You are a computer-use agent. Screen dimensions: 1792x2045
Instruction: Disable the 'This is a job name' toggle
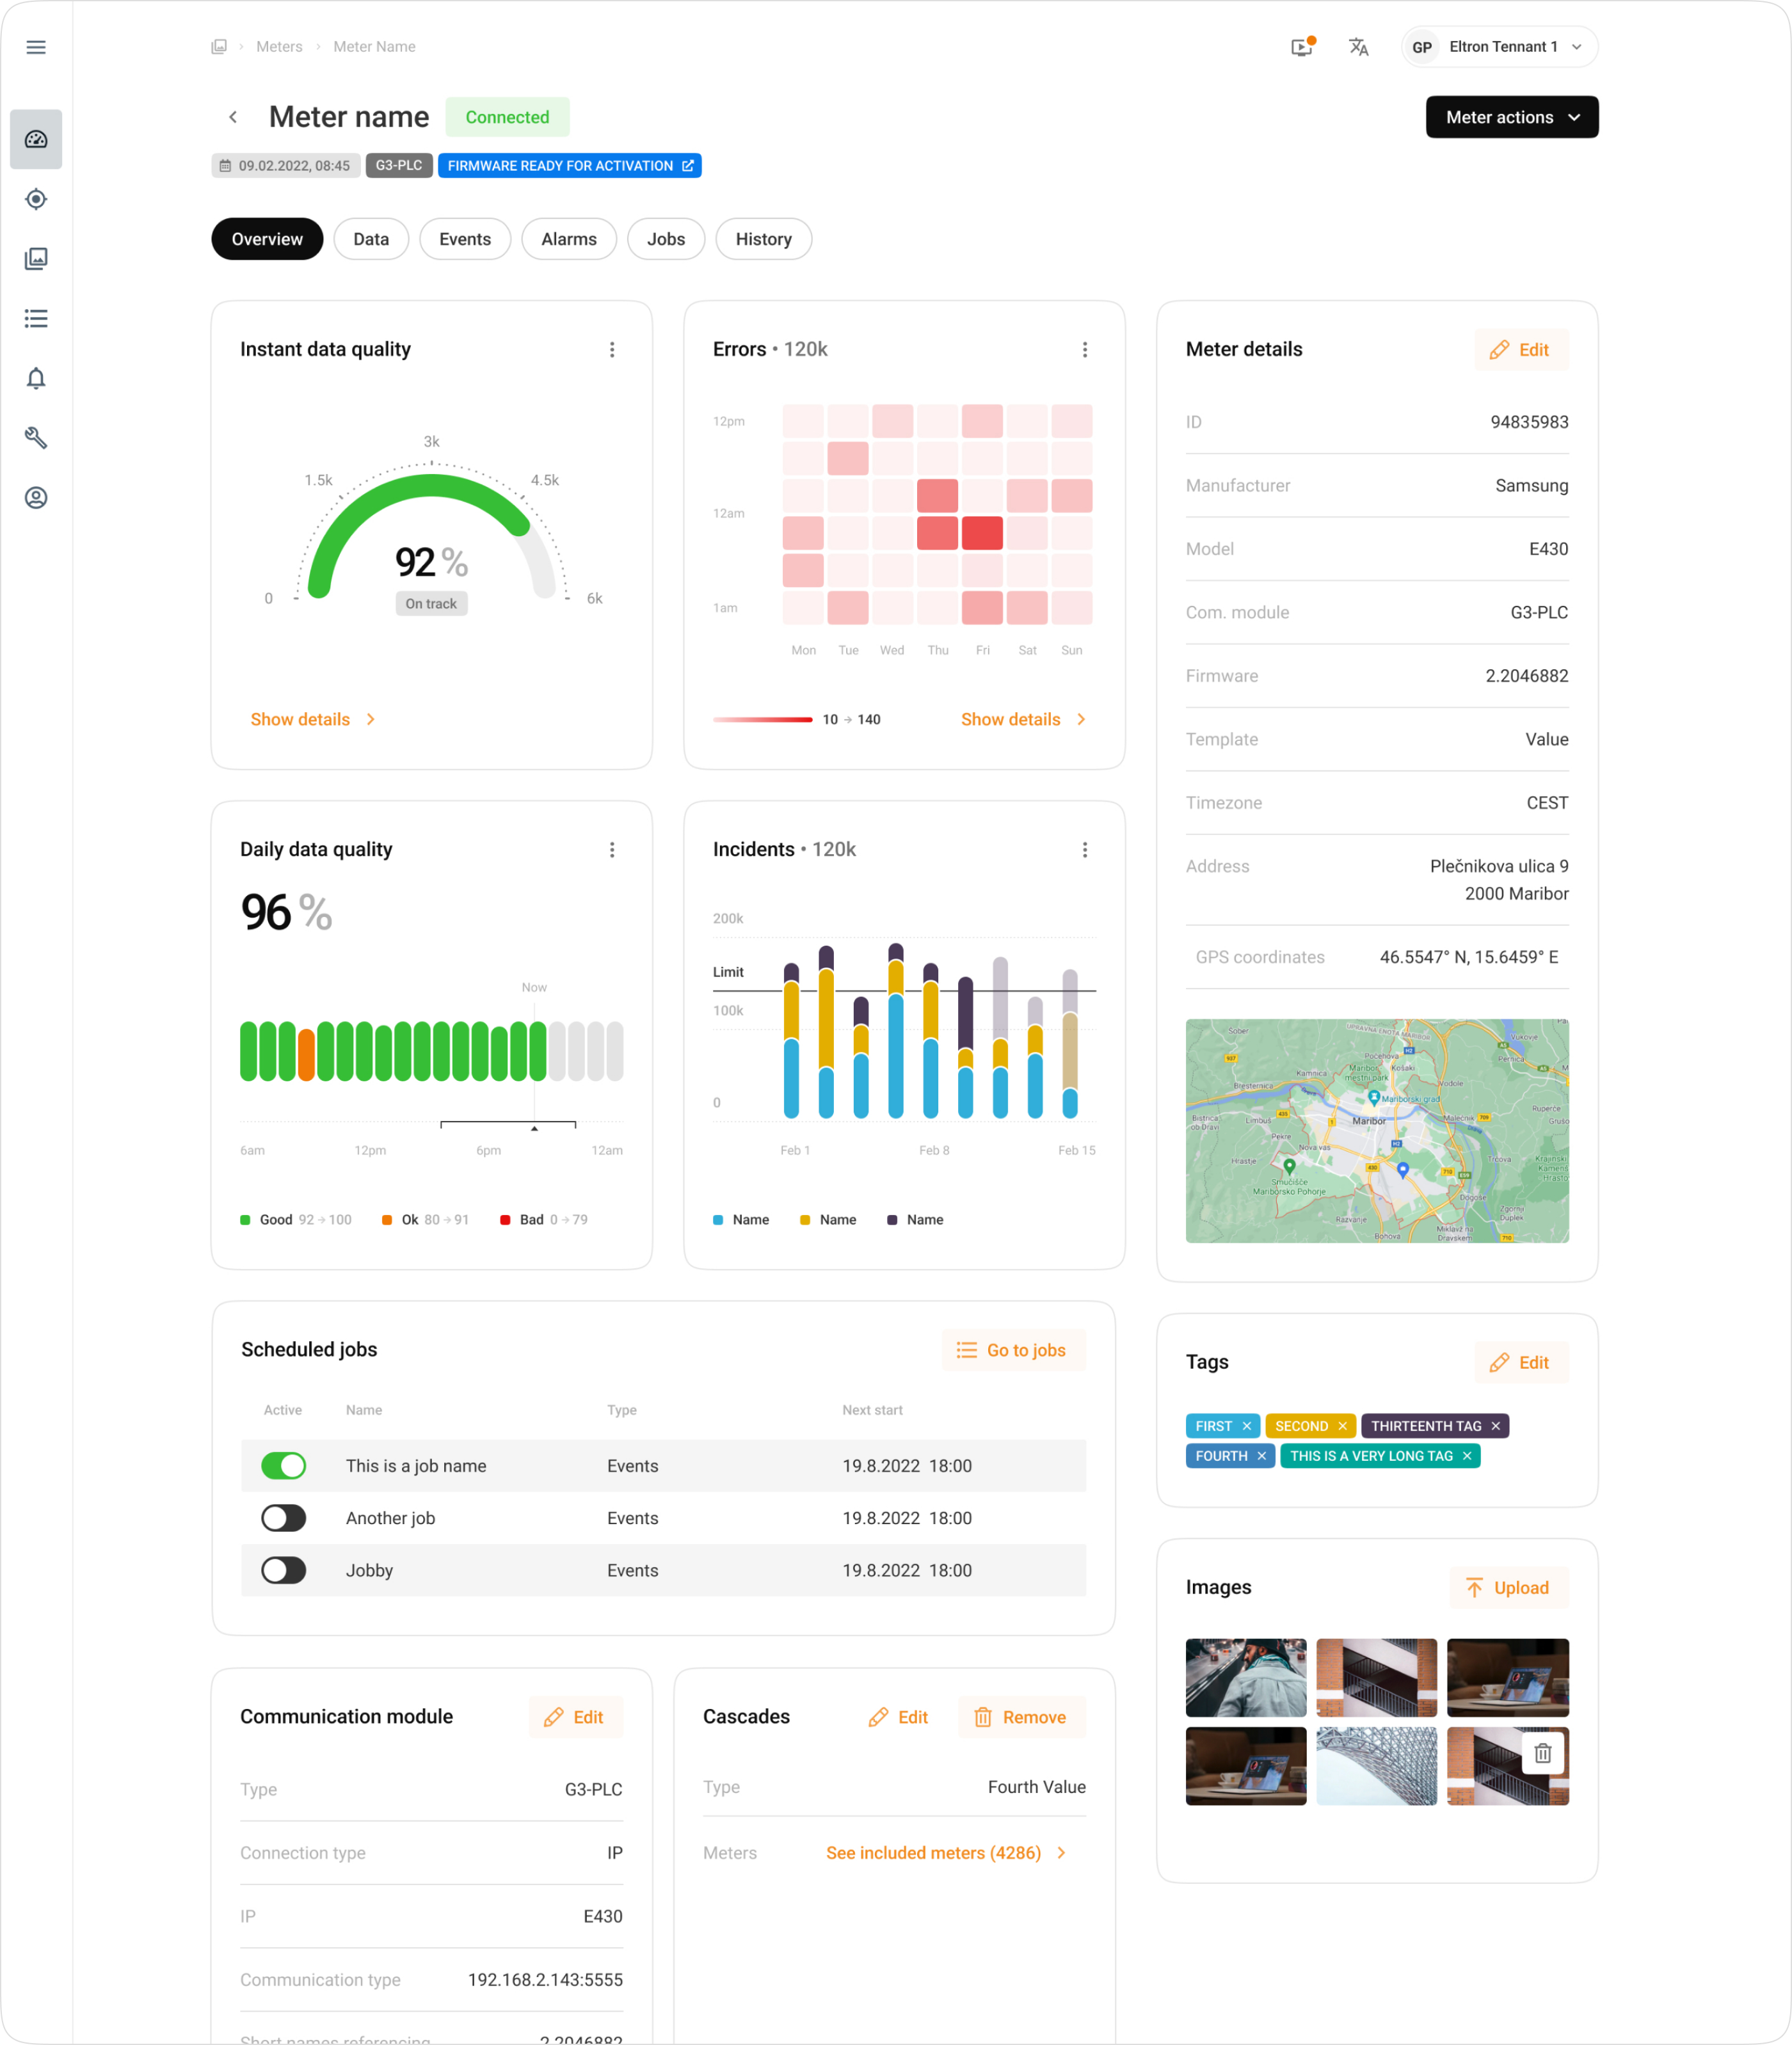(283, 1467)
